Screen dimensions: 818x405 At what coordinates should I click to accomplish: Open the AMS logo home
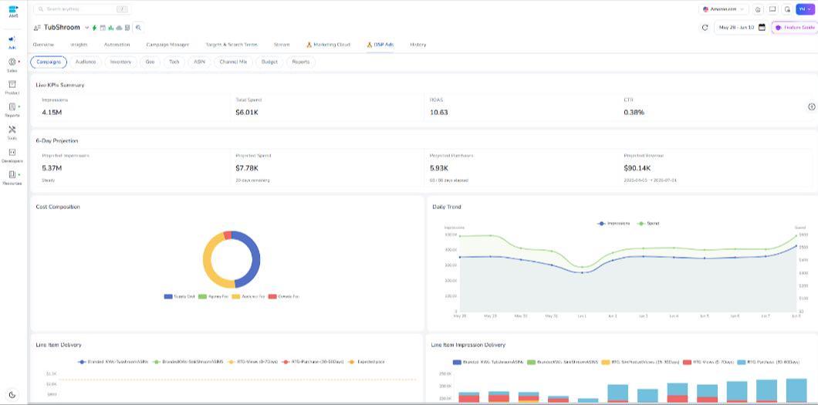click(x=13, y=12)
